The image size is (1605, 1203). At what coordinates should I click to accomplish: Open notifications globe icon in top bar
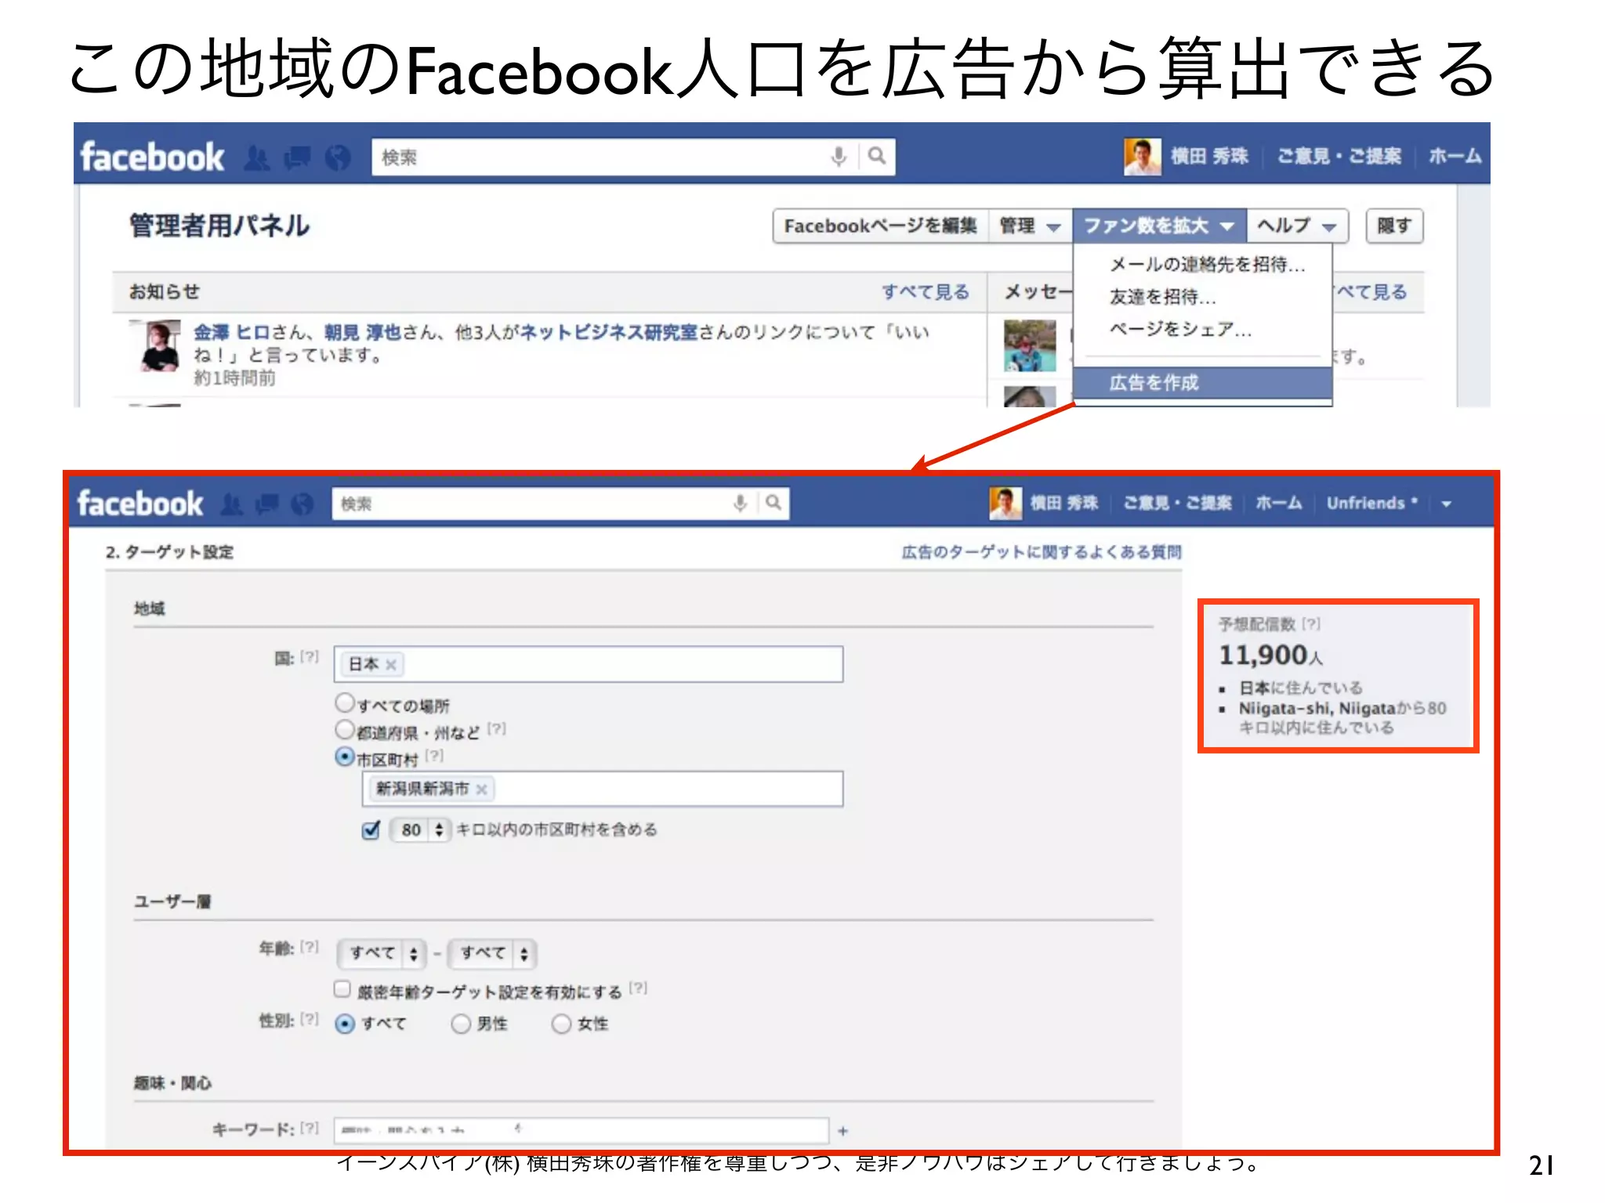338,158
